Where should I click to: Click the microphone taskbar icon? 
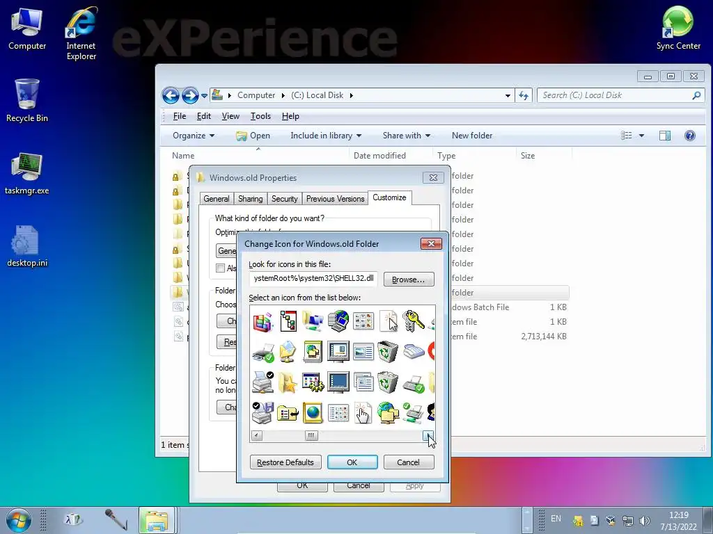(116, 519)
